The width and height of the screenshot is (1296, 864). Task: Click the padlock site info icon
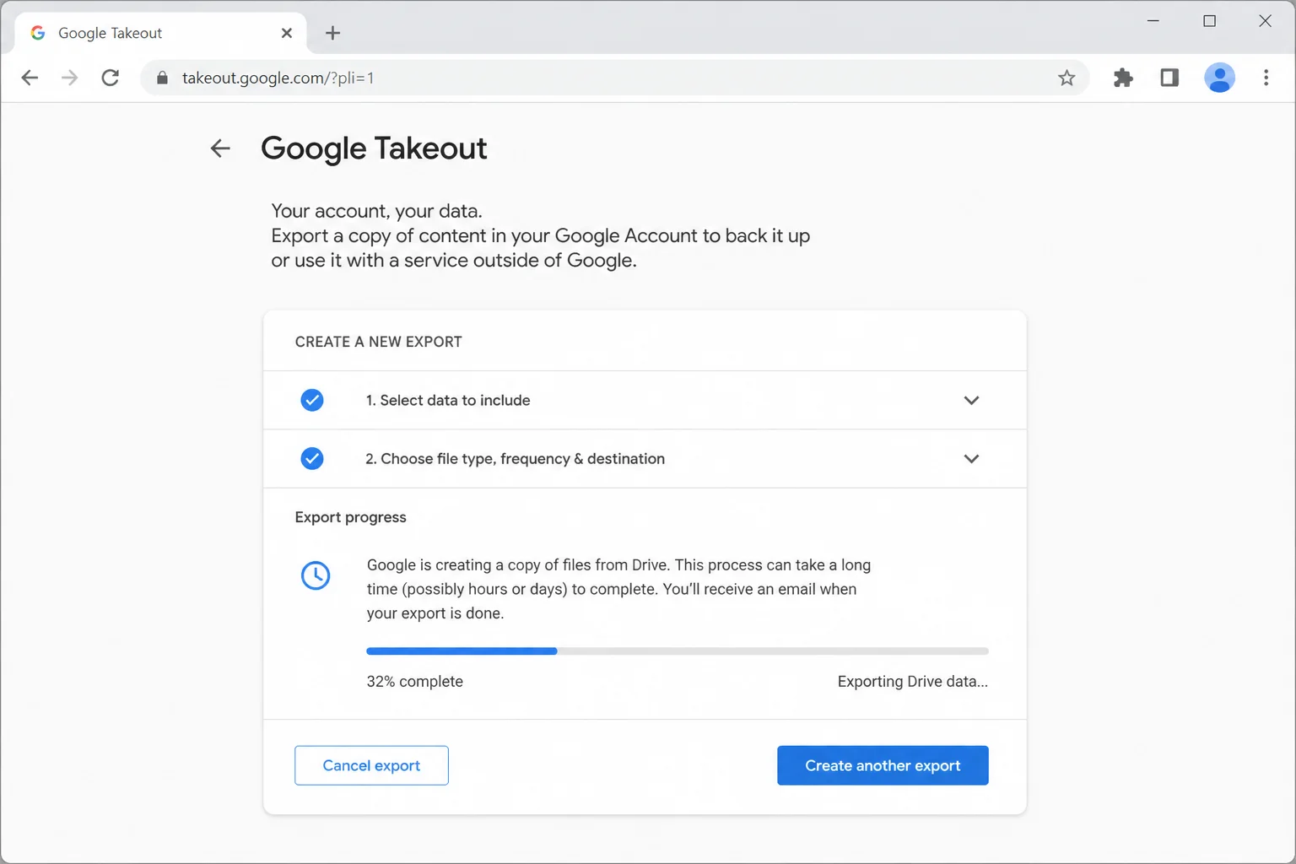click(163, 78)
